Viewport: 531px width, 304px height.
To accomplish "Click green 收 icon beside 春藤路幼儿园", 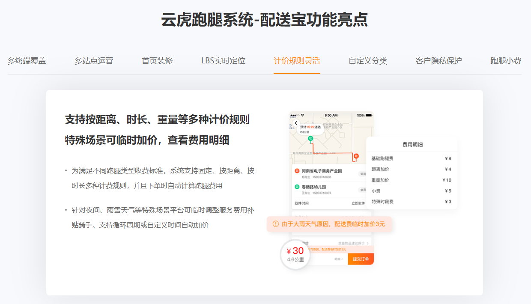I will click(297, 187).
